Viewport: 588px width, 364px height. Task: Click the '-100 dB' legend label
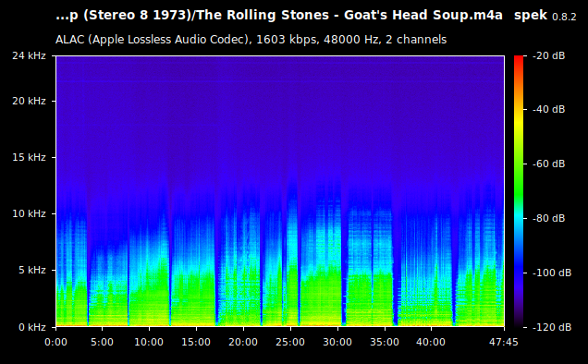pyautogui.click(x=552, y=273)
